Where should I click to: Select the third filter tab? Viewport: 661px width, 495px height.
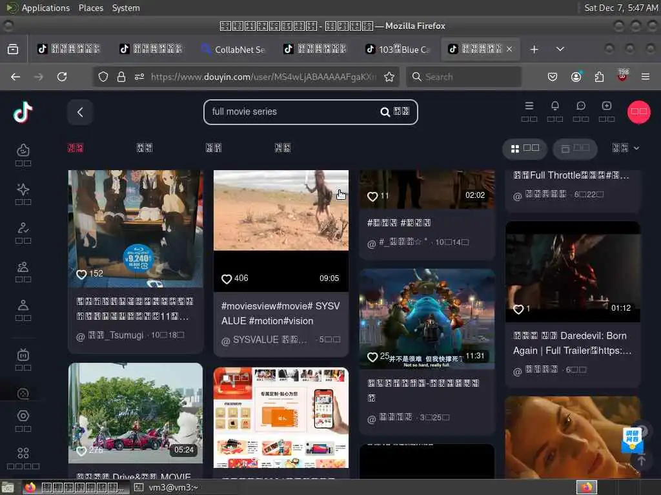(214, 148)
